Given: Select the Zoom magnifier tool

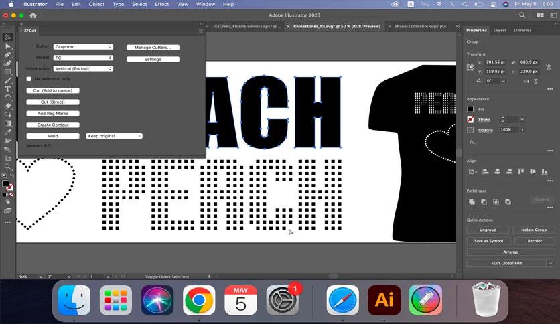Looking at the screenshot, I should (7, 167).
